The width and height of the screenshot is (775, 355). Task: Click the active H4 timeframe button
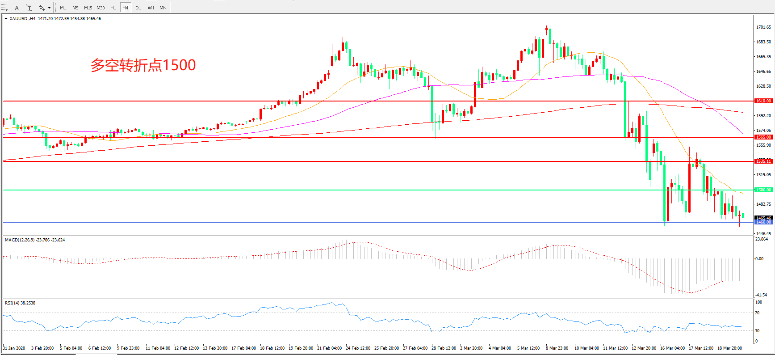(x=126, y=8)
